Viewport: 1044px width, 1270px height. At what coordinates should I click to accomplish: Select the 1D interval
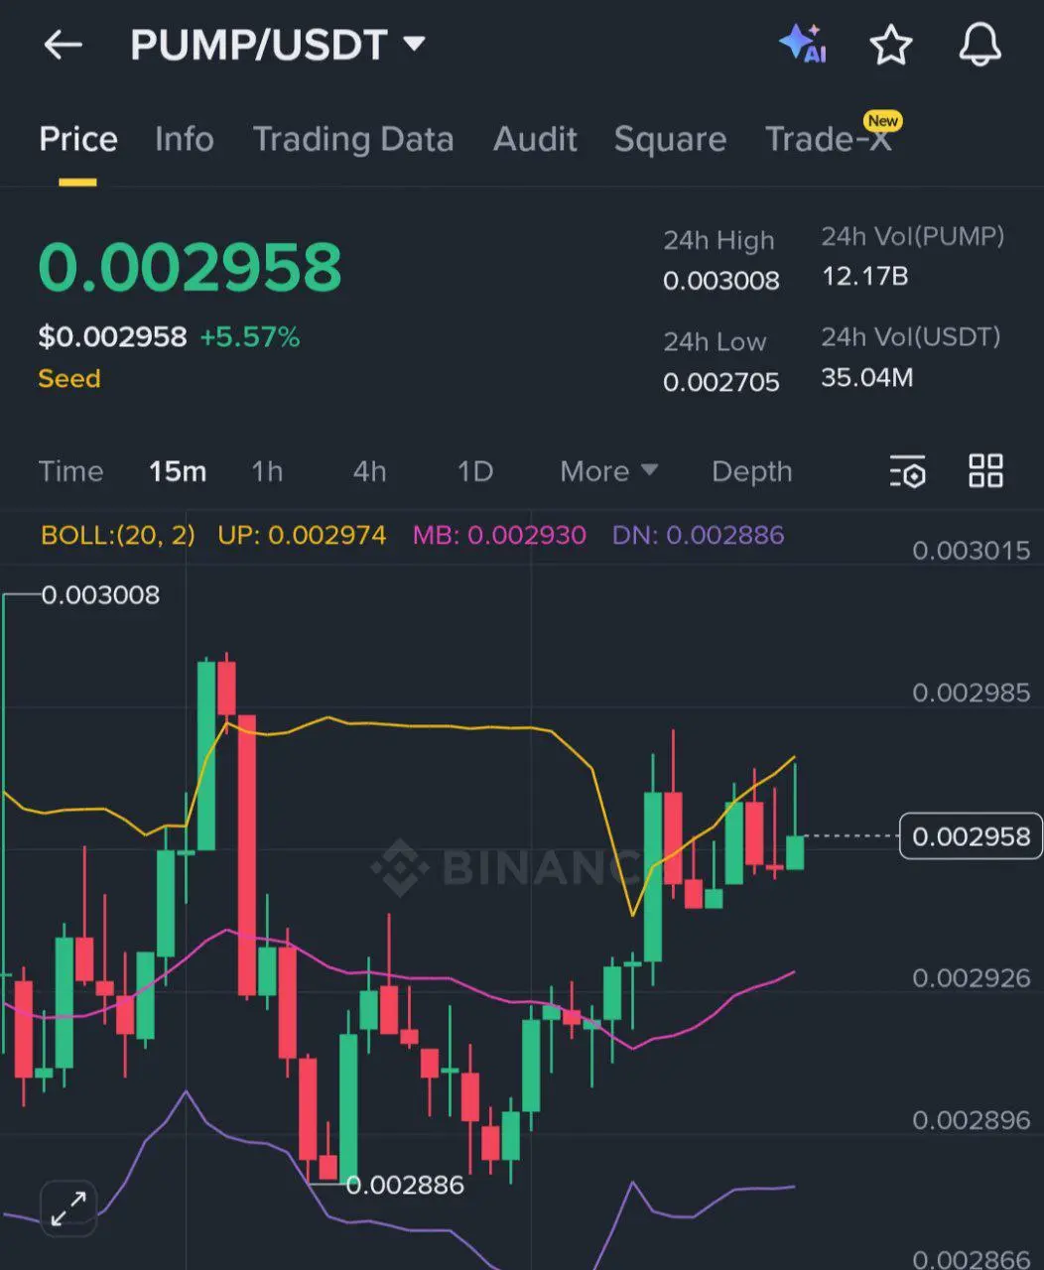coord(474,471)
